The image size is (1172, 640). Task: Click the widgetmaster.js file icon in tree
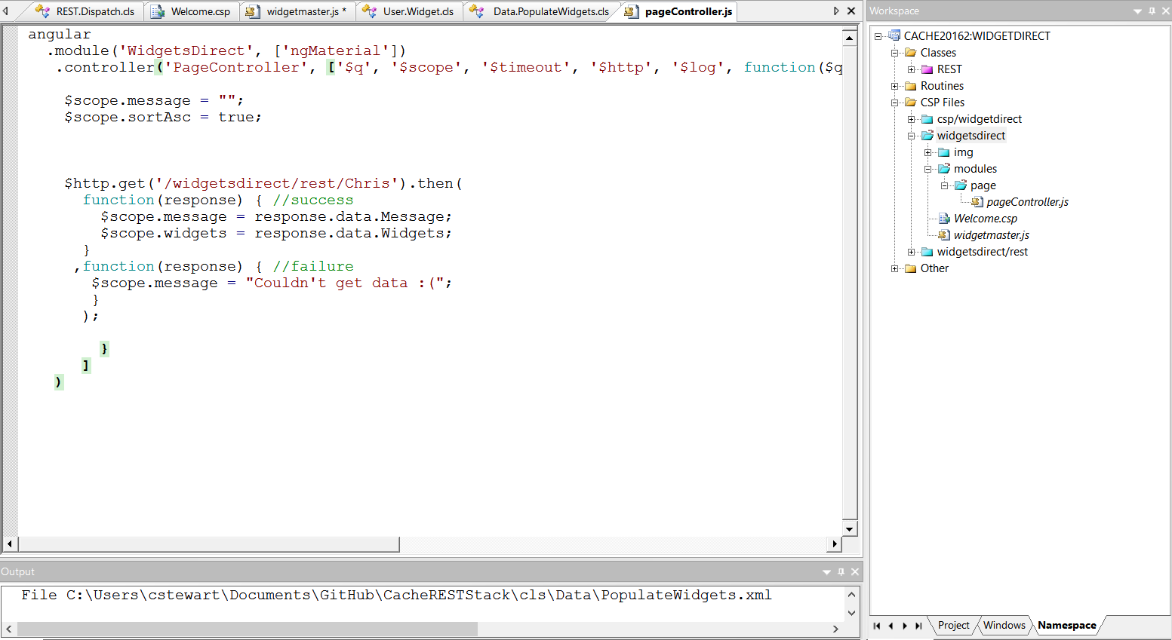tap(944, 235)
